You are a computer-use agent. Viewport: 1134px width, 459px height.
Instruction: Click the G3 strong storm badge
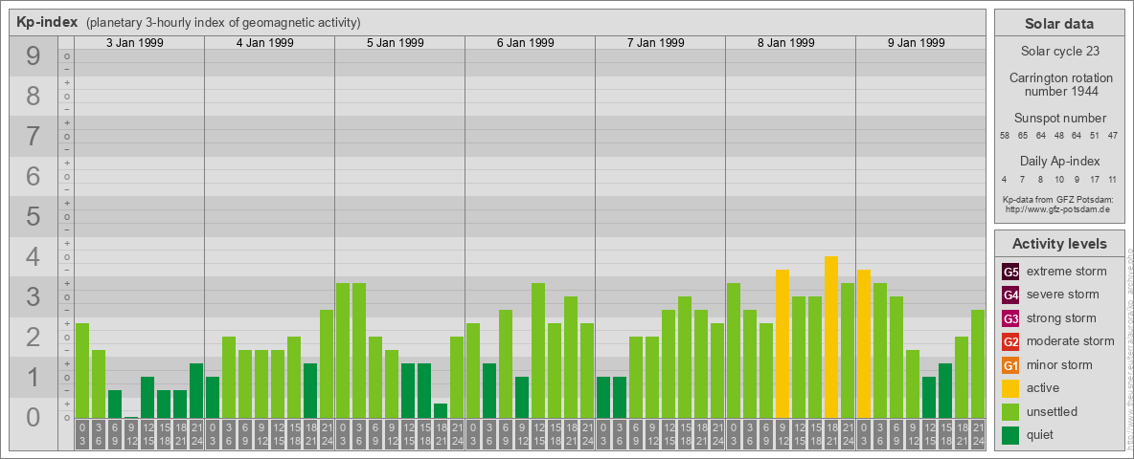click(x=1010, y=318)
